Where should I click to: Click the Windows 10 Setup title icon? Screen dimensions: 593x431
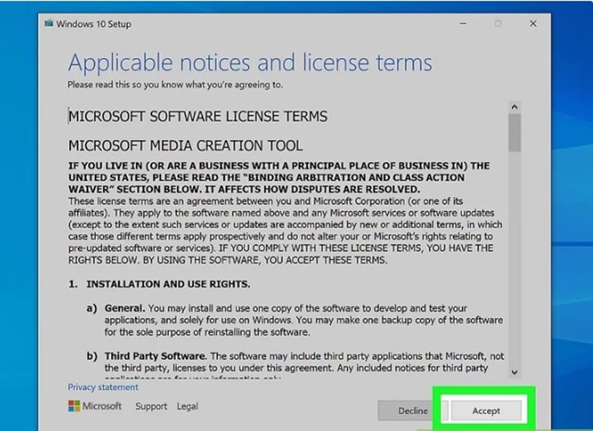(49, 24)
